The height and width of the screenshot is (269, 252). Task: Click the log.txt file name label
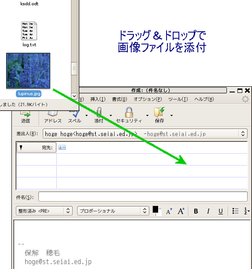pos(29,45)
